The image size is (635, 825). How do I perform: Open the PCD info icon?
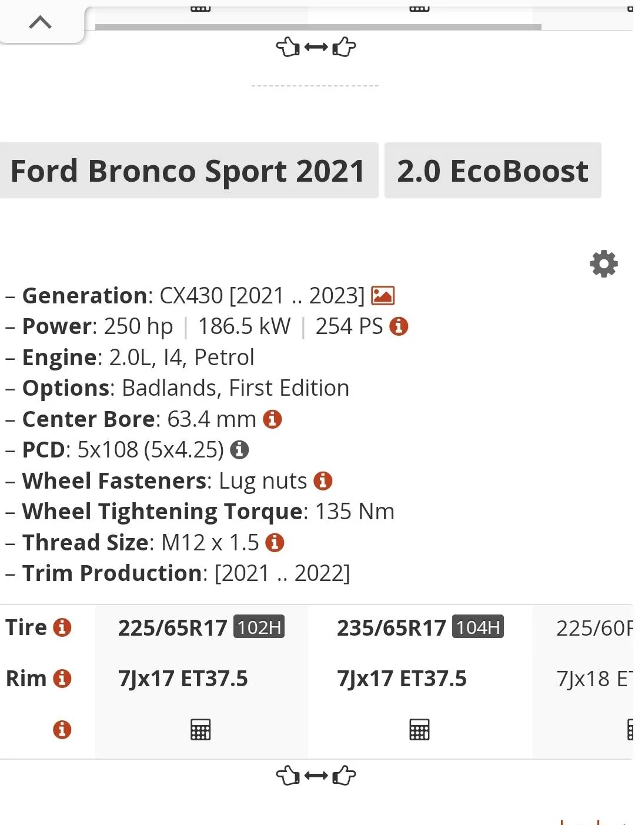[x=238, y=449]
